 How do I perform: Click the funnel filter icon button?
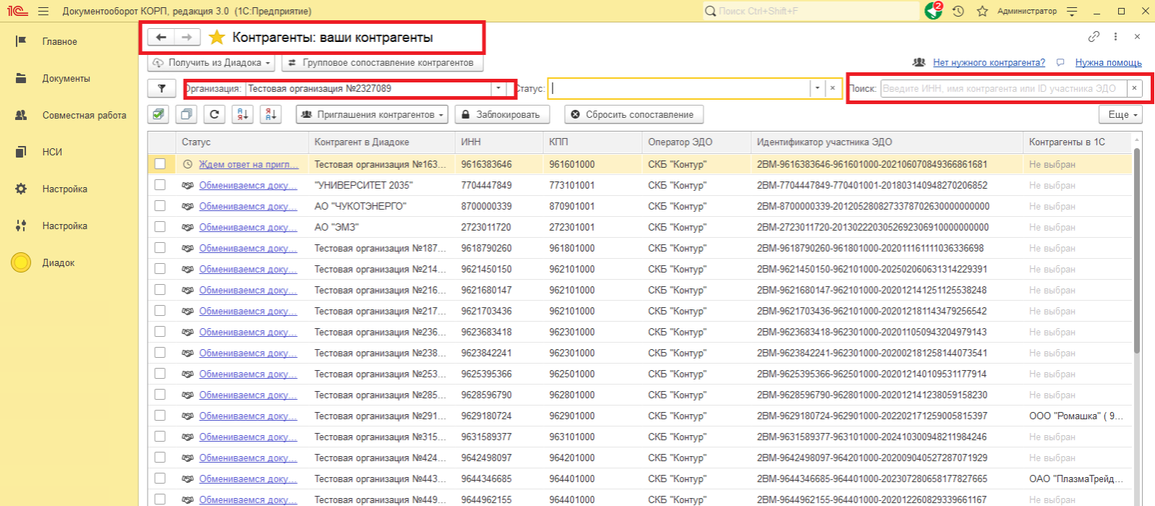tap(161, 88)
